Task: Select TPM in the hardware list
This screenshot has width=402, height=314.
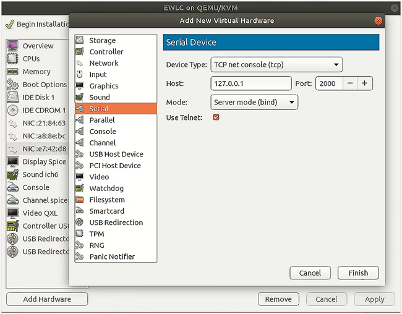Action: [116, 234]
